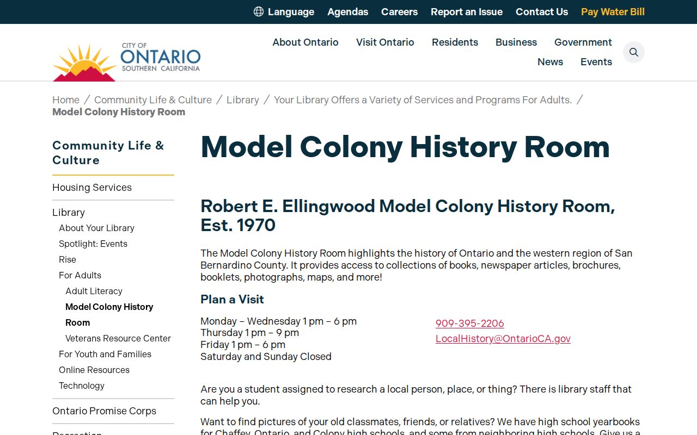Click Pay Water Bill

click(613, 11)
